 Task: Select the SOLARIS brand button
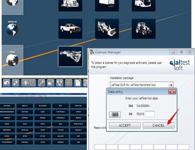[61, 136]
